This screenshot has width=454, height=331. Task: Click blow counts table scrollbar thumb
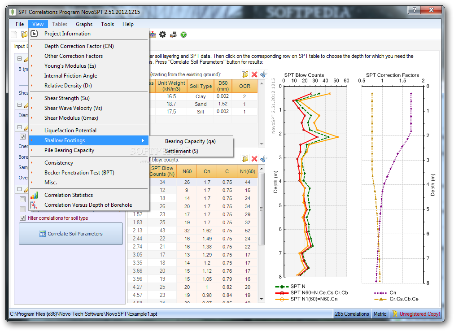[x=261, y=209]
